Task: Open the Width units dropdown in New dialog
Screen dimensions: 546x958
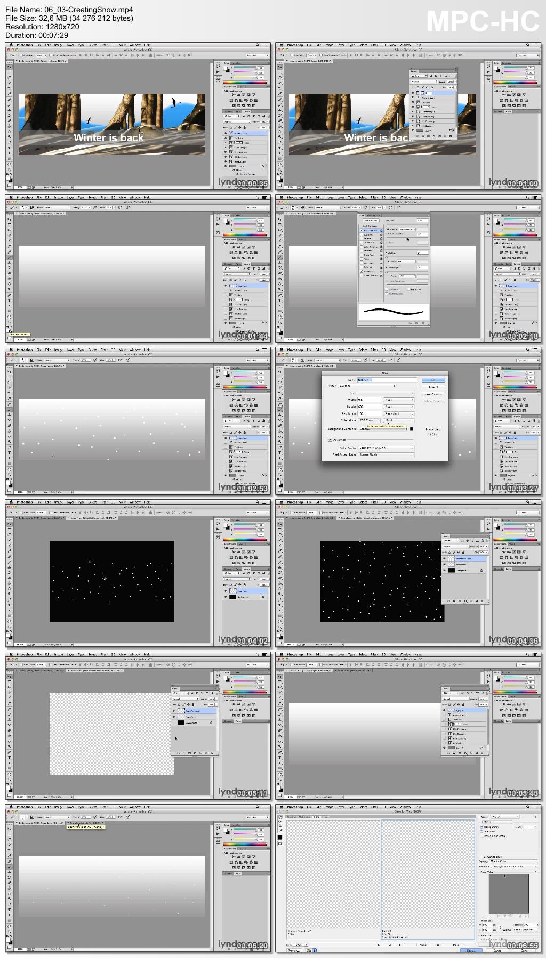Action: point(399,400)
